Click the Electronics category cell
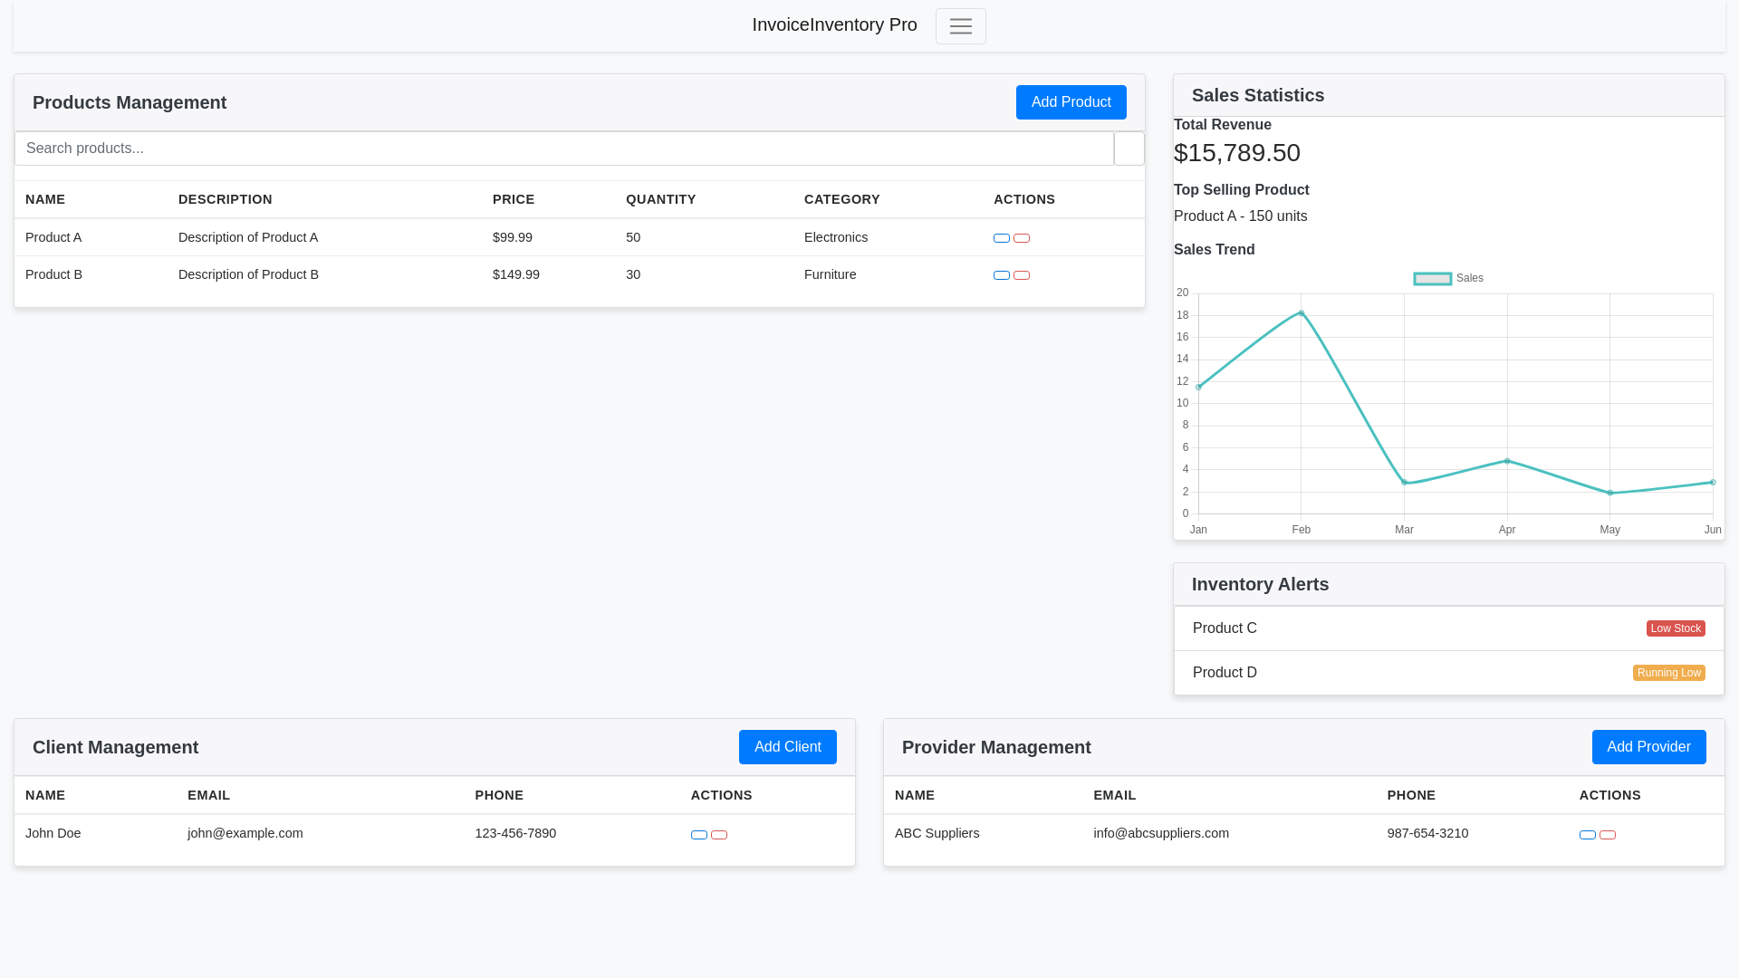The image size is (1739, 978). pos(836,237)
